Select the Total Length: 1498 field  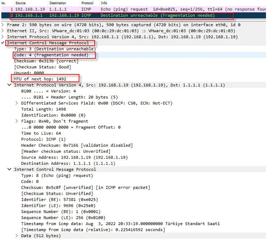point(43,109)
